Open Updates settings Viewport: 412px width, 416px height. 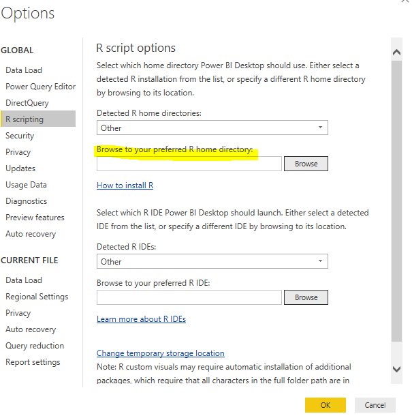[x=20, y=168]
